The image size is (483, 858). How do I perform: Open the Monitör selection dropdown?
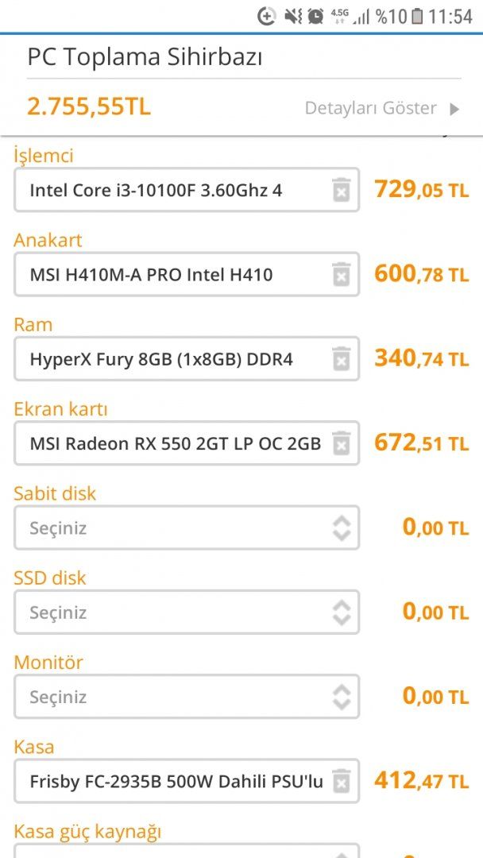[186, 697]
